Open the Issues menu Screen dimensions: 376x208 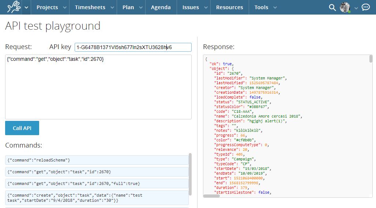click(x=191, y=7)
